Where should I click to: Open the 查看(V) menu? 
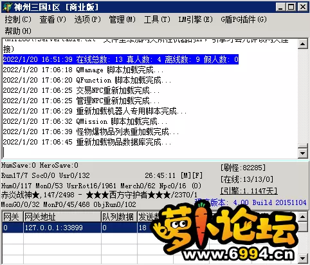click(x=53, y=19)
